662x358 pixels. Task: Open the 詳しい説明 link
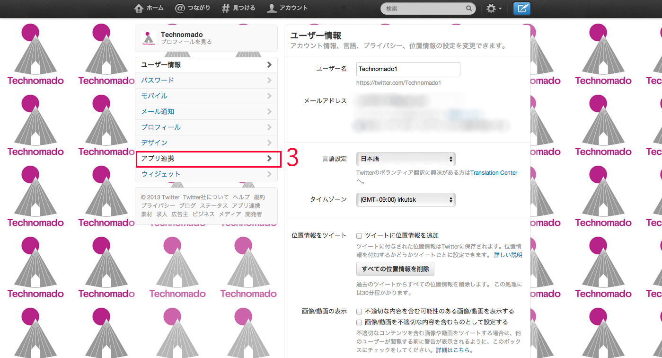point(508,255)
